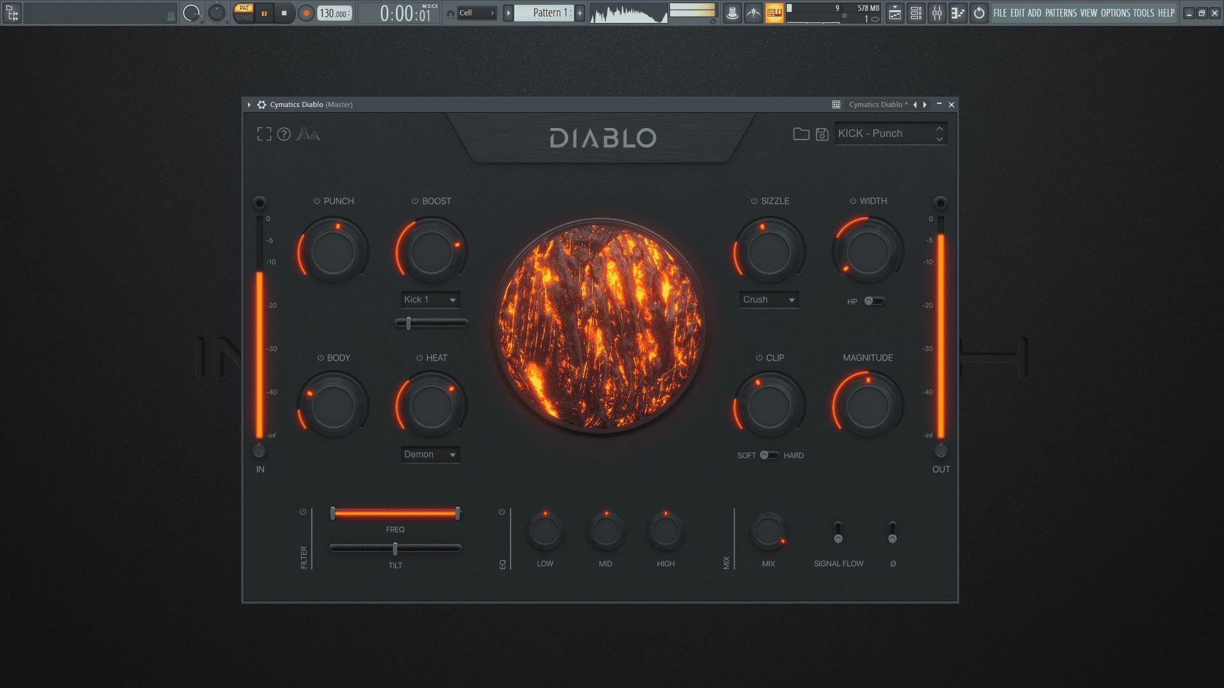
Task: Click the stop button in the transport
Action: pyautogui.click(x=284, y=13)
